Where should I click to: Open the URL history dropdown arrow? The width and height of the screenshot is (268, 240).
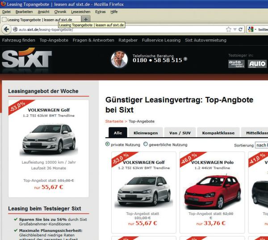coord(235,29)
